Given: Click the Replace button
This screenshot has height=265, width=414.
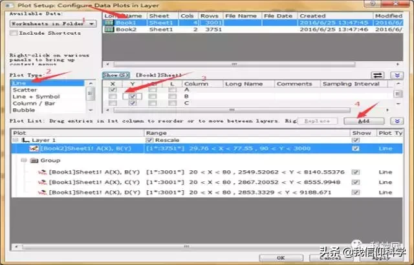Looking at the screenshot, I should [318, 121].
